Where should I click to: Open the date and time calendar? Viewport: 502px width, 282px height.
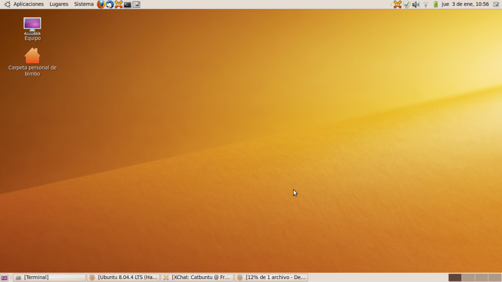465,4
